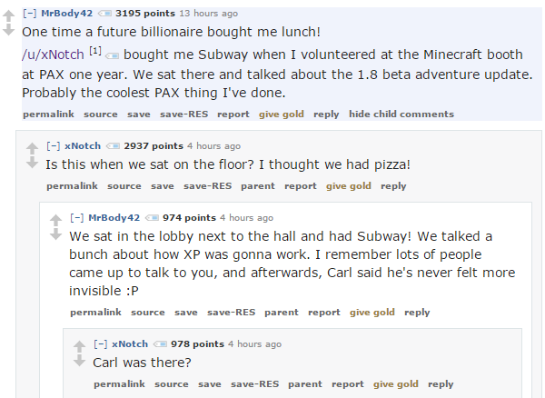This screenshot has width=545, height=398.
Task: Give gold to the top MrBody42 comment
Action: [x=282, y=114]
